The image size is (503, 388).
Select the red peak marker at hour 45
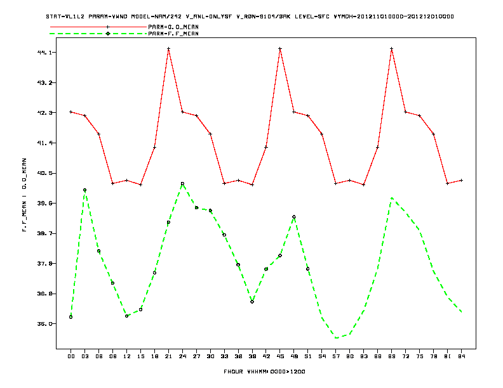click(280, 49)
